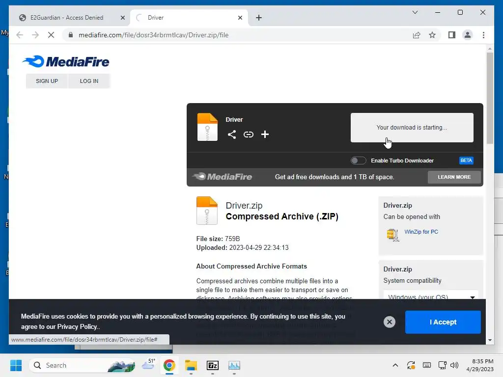Bookmark this tab with star icon
This screenshot has width=503, height=377.
click(432, 35)
